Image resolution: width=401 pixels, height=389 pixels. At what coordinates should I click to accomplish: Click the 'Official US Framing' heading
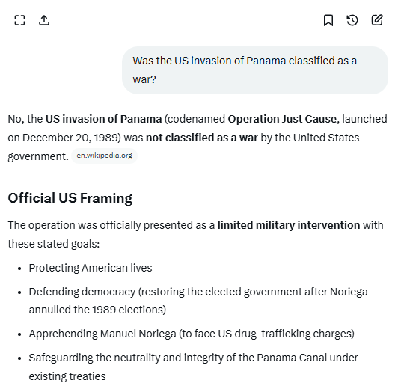tap(70, 198)
